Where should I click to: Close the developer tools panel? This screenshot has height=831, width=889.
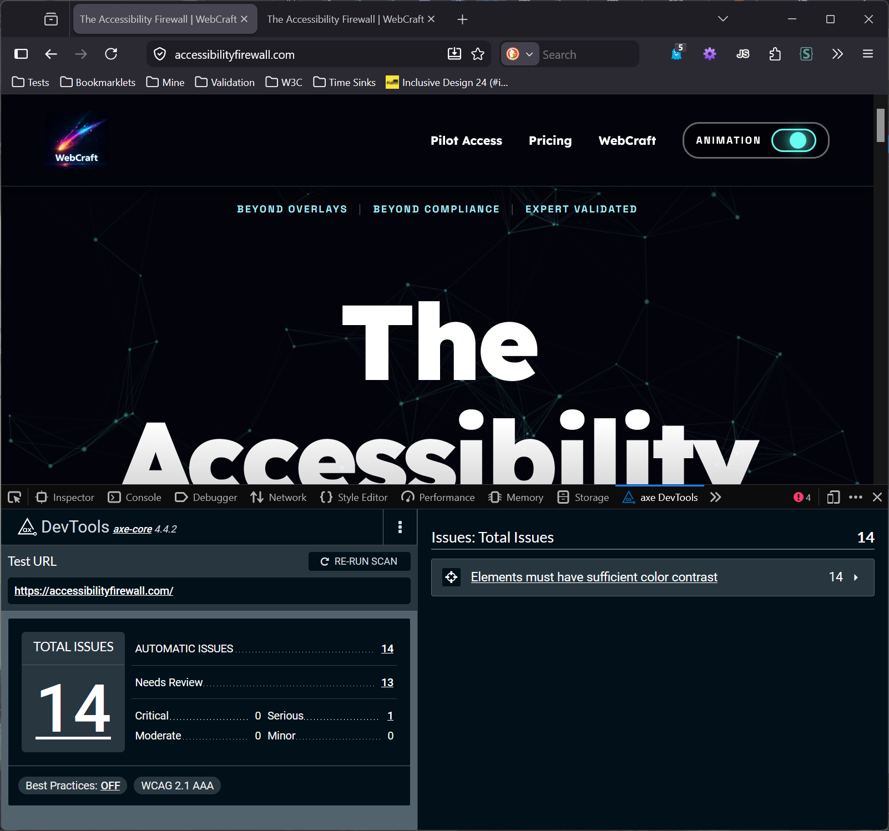click(x=877, y=497)
